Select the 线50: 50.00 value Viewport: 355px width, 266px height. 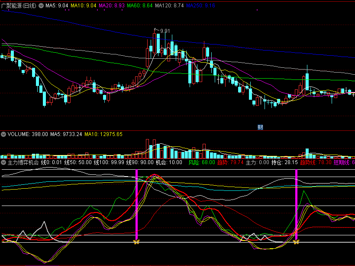click(x=78, y=162)
